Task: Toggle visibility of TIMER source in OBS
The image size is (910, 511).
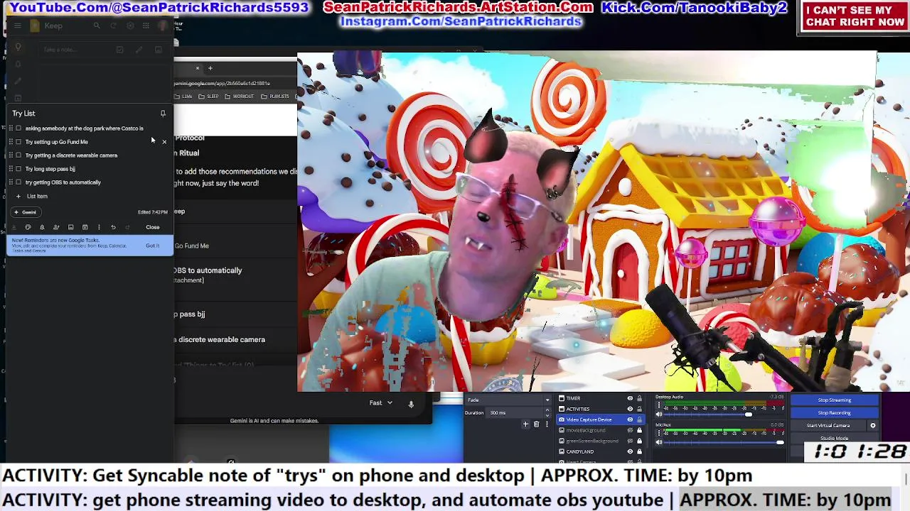Action: tap(630, 399)
